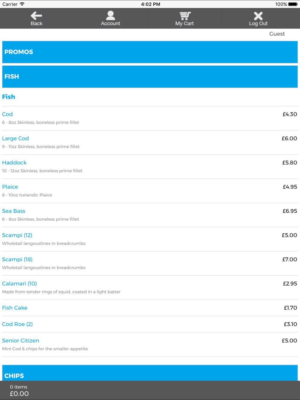300x400 pixels.
Task: Click the Fish subcategory heading
Action: [9, 97]
